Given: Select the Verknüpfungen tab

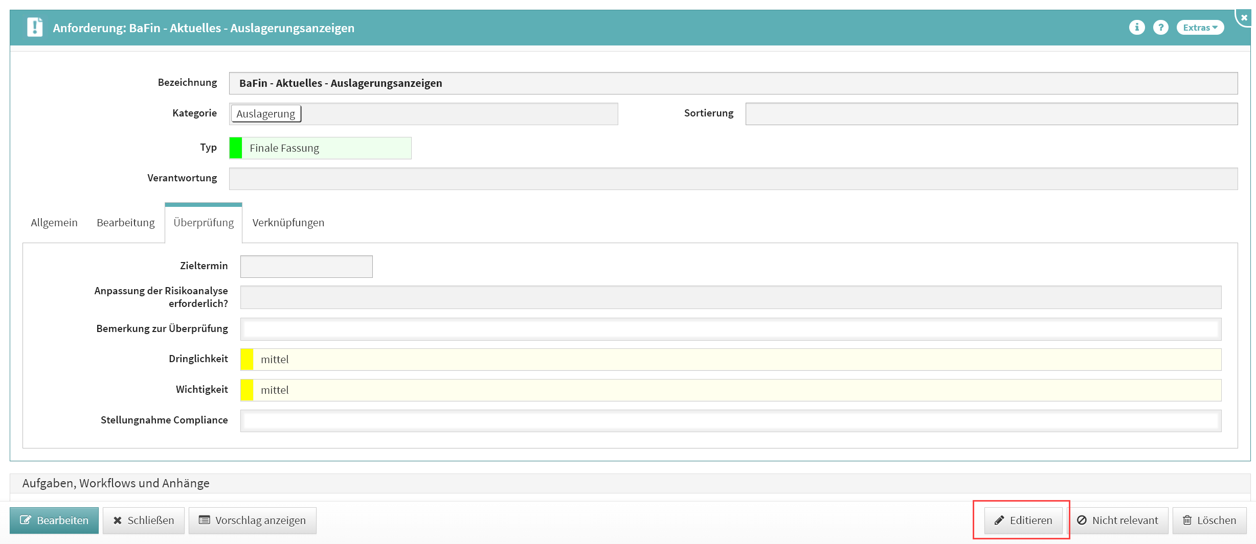Looking at the screenshot, I should (288, 223).
